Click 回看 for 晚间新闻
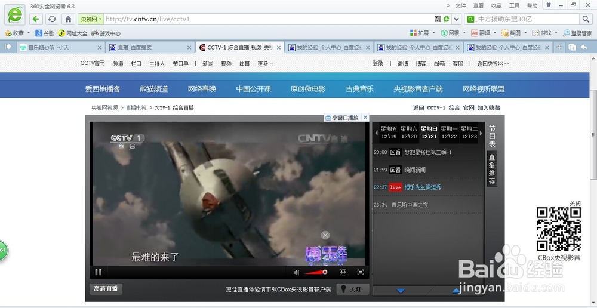Viewport: 597px width, 308px height. click(395, 170)
